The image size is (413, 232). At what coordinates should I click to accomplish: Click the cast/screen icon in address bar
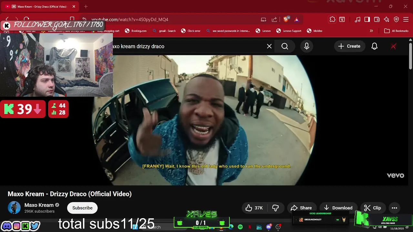[264, 19]
